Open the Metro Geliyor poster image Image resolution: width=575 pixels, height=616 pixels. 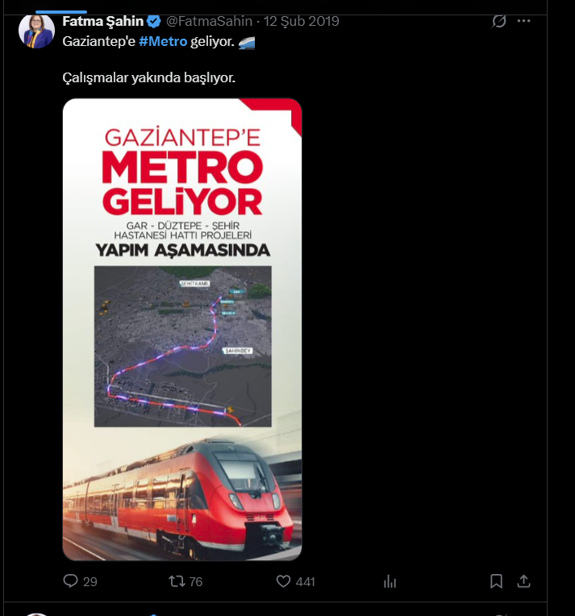tap(182, 329)
